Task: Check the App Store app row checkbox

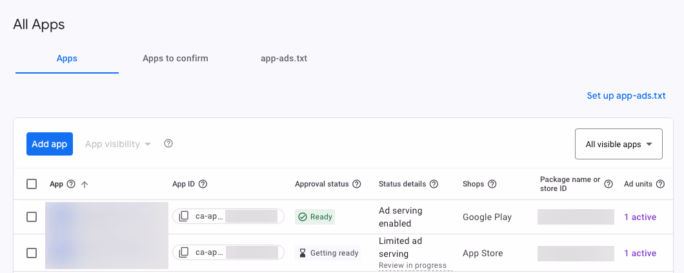Action: (x=32, y=253)
